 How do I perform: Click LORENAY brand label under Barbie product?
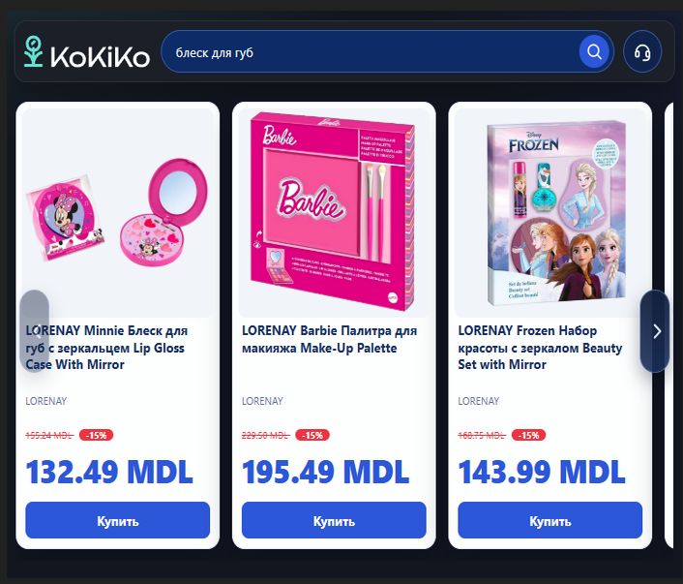coord(262,401)
